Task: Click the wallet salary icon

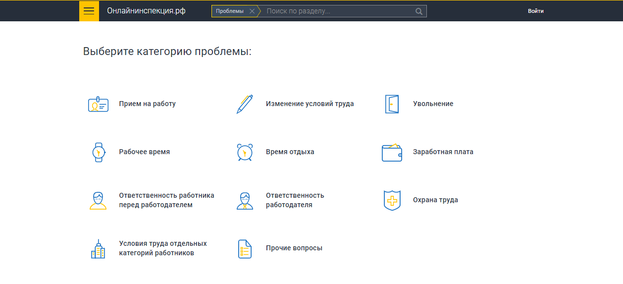Action: (392, 152)
